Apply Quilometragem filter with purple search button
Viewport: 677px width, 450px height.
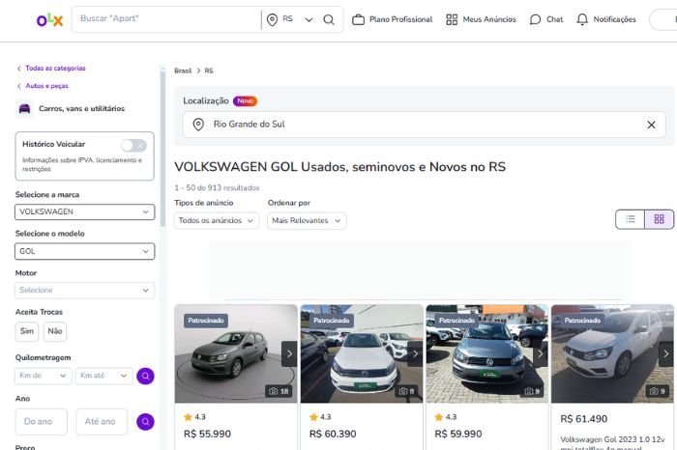(145, 376)
